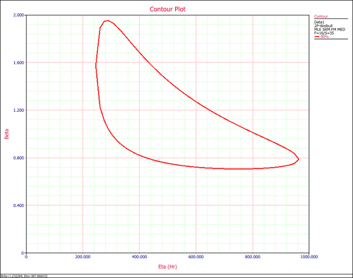Click the 0.800 Beta axis tick label
The width and height of the screenshot is (353, 278).
(x=18, y=158)
